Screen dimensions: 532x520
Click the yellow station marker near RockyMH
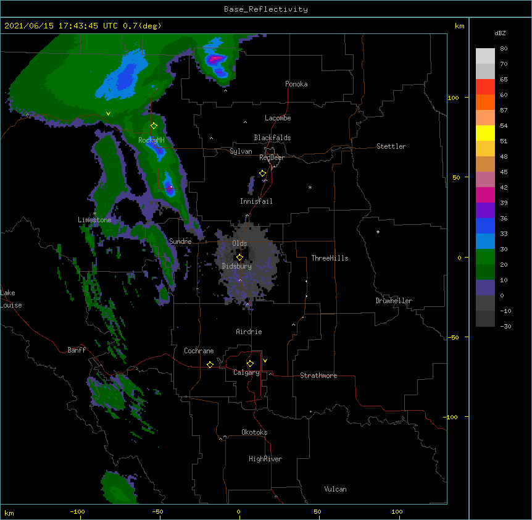pyautogui.click(x=154, y=126)
